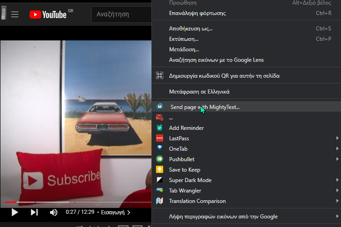Click the OneTab blue funnel icon
The image size is (341, 227).
coord(160,148)
